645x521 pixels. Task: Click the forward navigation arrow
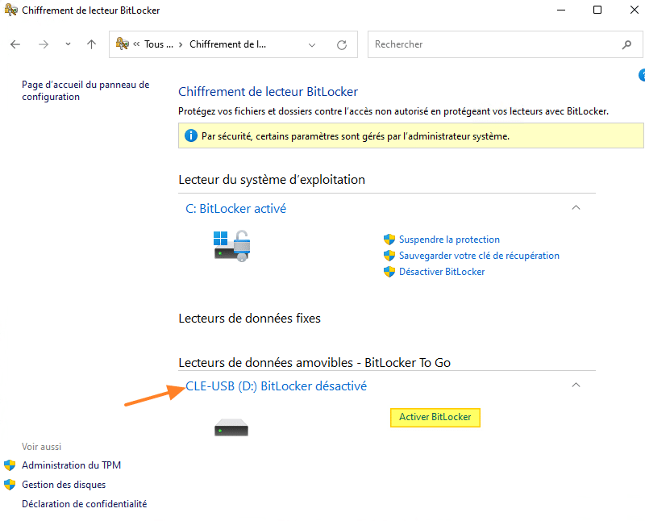point(44,44)
